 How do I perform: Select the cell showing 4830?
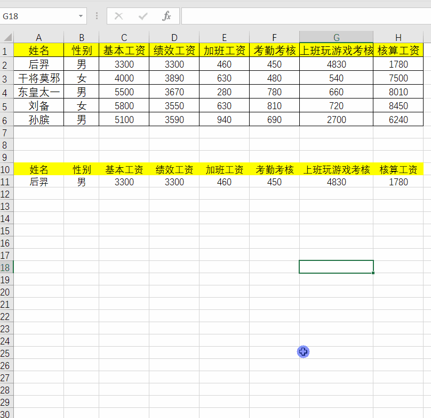pos(336,64)
